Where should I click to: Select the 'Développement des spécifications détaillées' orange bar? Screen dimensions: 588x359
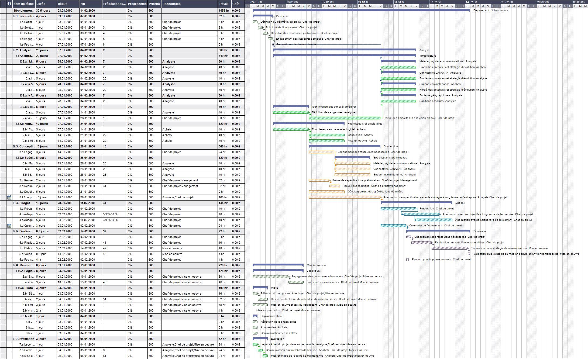[x=327, y=192]
